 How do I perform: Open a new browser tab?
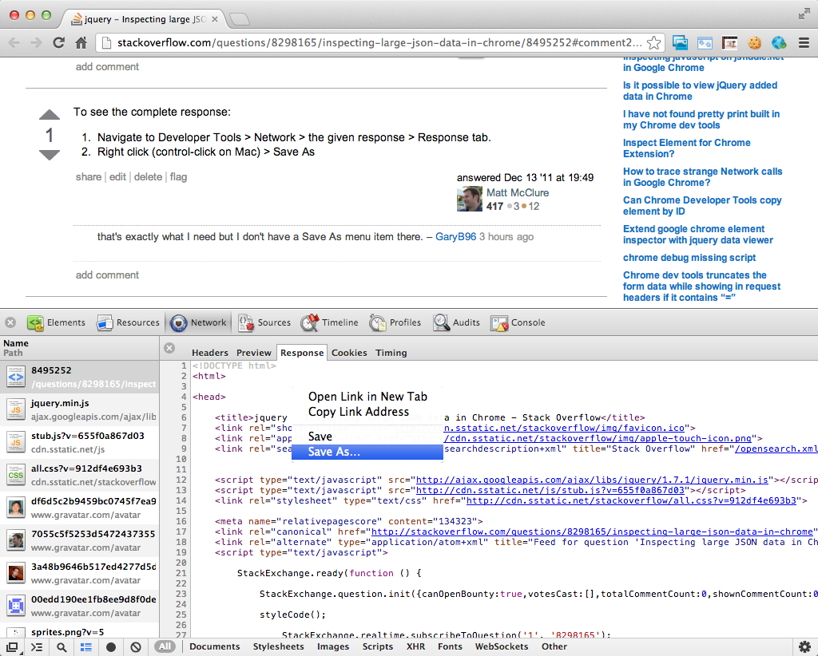240,19
